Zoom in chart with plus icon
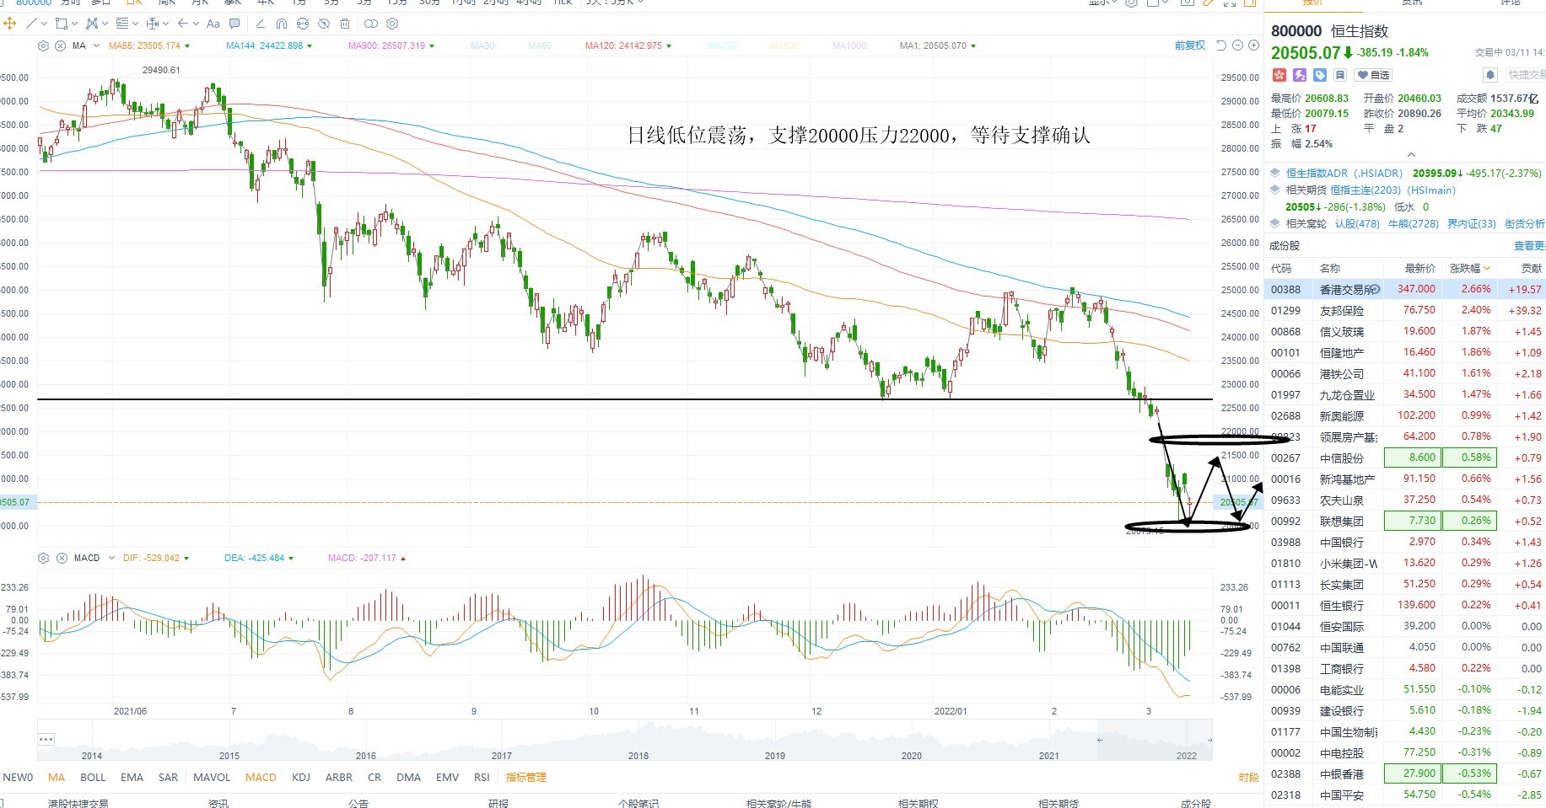 tap(1253, 45)
